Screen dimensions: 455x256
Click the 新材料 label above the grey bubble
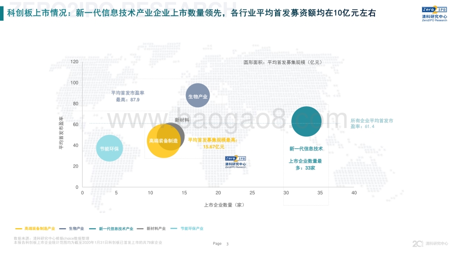coord(182,120)
